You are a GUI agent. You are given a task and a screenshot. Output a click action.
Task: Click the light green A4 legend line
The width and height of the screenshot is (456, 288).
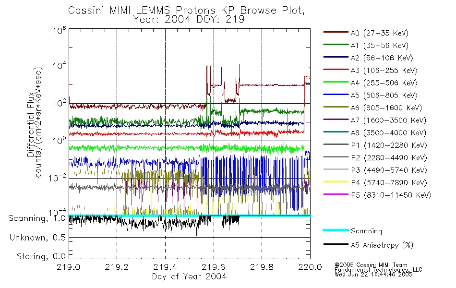coord(336,82)
